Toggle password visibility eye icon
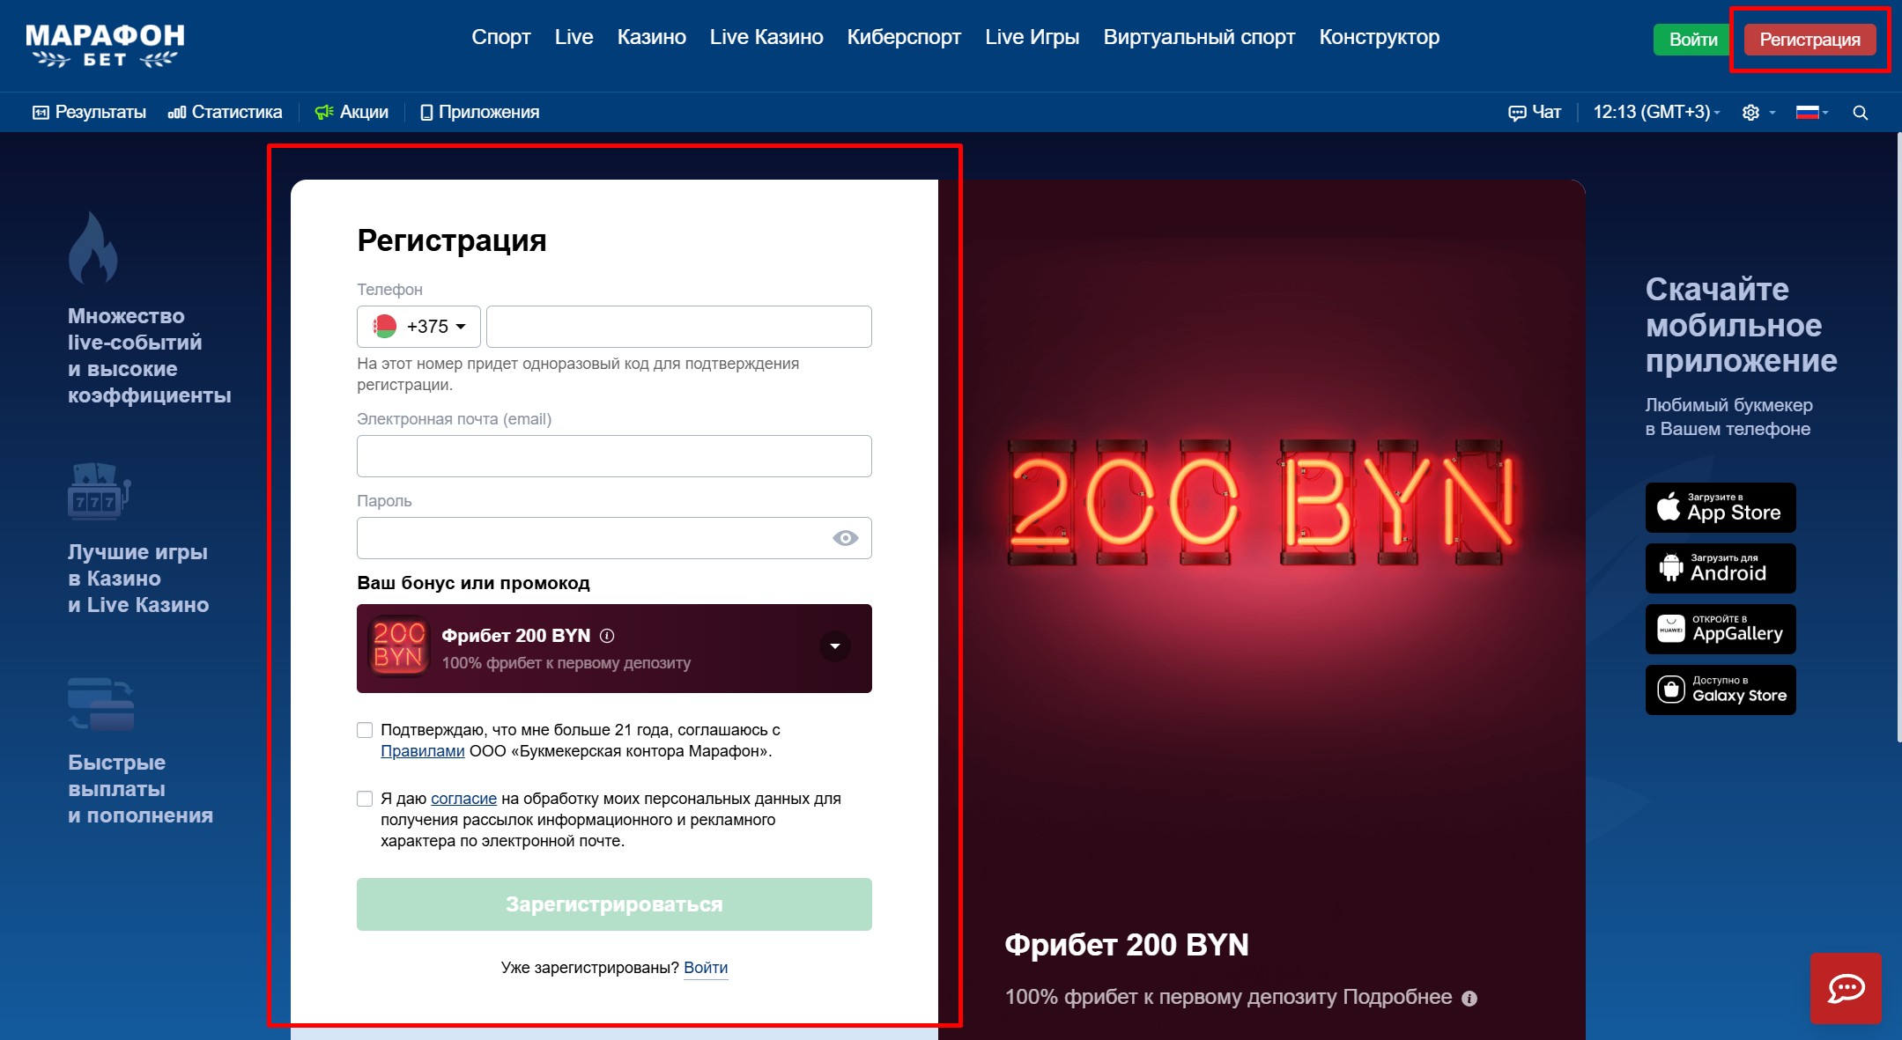The image size is (1902, 1040). [846, 538]
